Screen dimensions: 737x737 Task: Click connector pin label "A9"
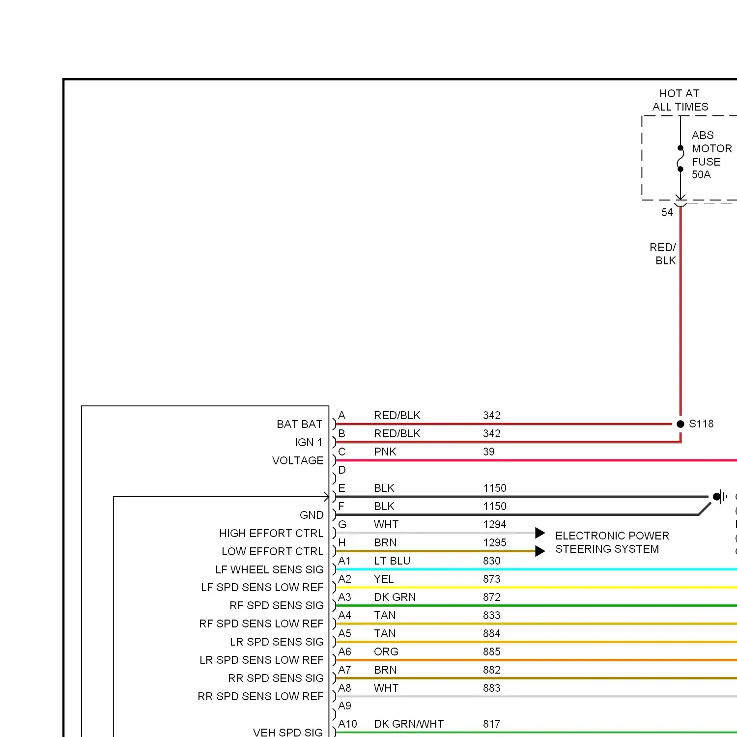click(344, 706)
